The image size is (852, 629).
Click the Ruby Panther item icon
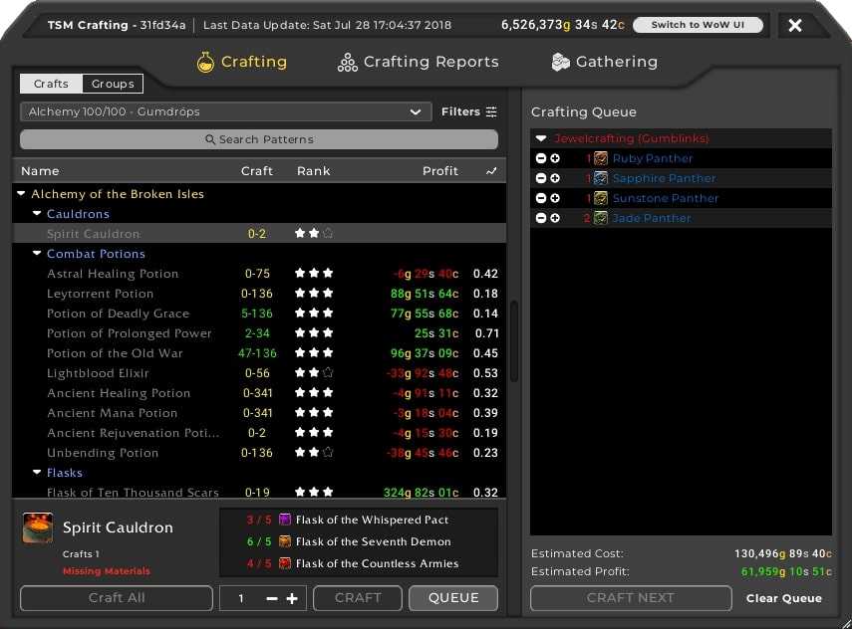pos(601,158)
